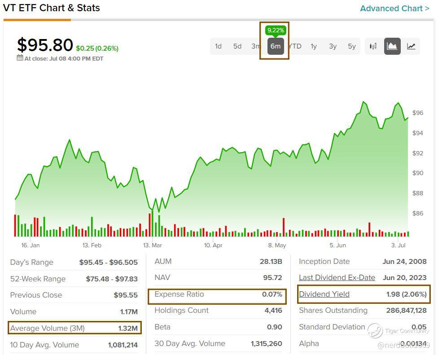The width and height of the screenshot is (438, 355).
Task: Open the Last Dividend Ex-Date link
Action: (x=337, y=278)
